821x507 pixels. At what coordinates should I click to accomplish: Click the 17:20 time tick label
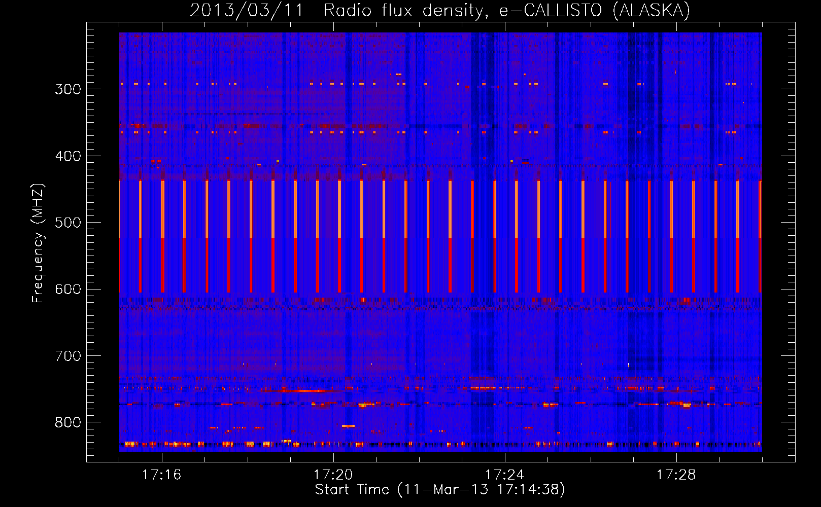(x=333, y=475)
